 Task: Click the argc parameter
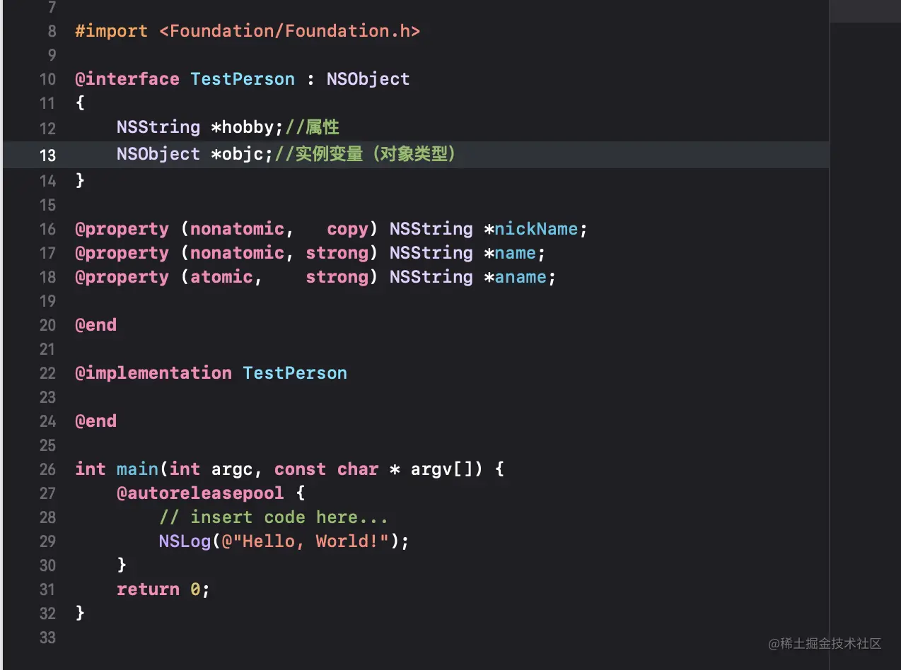point(232,469)
